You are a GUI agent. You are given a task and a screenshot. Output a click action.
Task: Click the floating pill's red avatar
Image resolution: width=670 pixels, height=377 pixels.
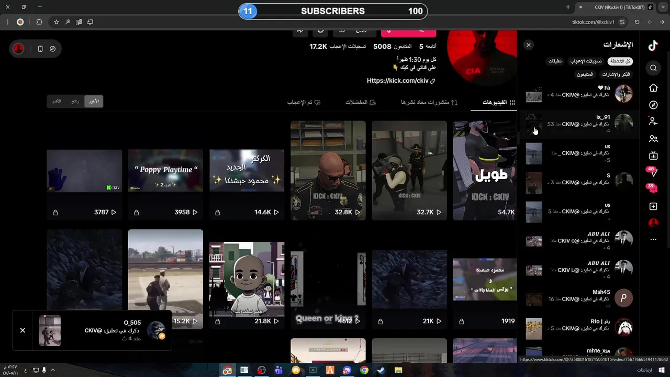pyautogui.click(x=18, y=49)
